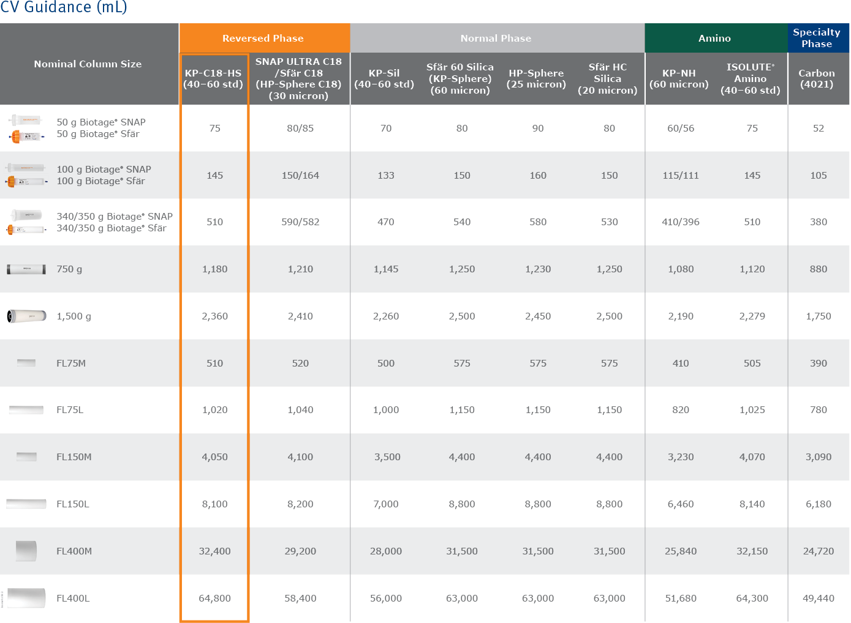Select the FL400L row label

pyautogui.click(x=73, y=598)
